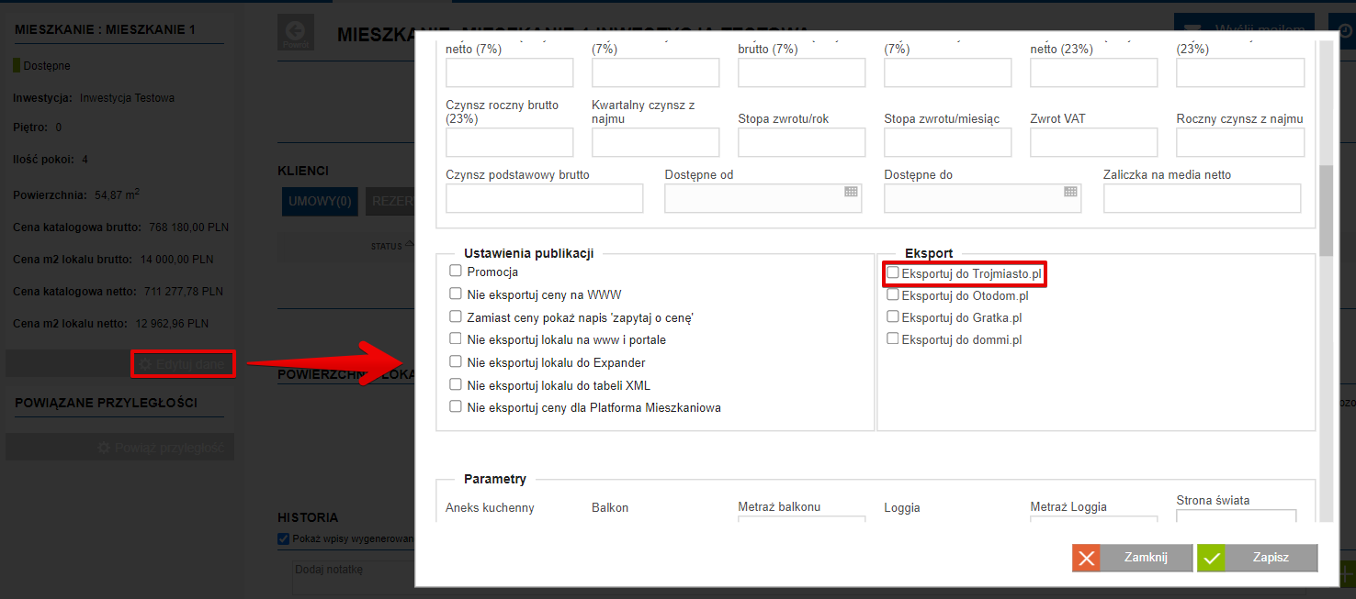Click the netto (7%) input field
The width and height of the screenshot is (1356, 599).
coord(509,72)
